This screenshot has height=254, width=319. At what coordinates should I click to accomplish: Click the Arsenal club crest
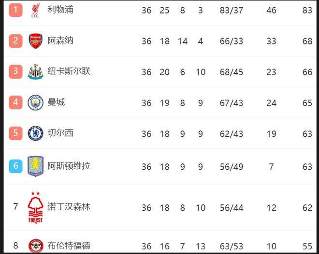point(35,41)
